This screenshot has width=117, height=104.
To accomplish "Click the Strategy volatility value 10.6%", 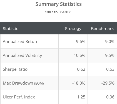I will pos(79,55).
